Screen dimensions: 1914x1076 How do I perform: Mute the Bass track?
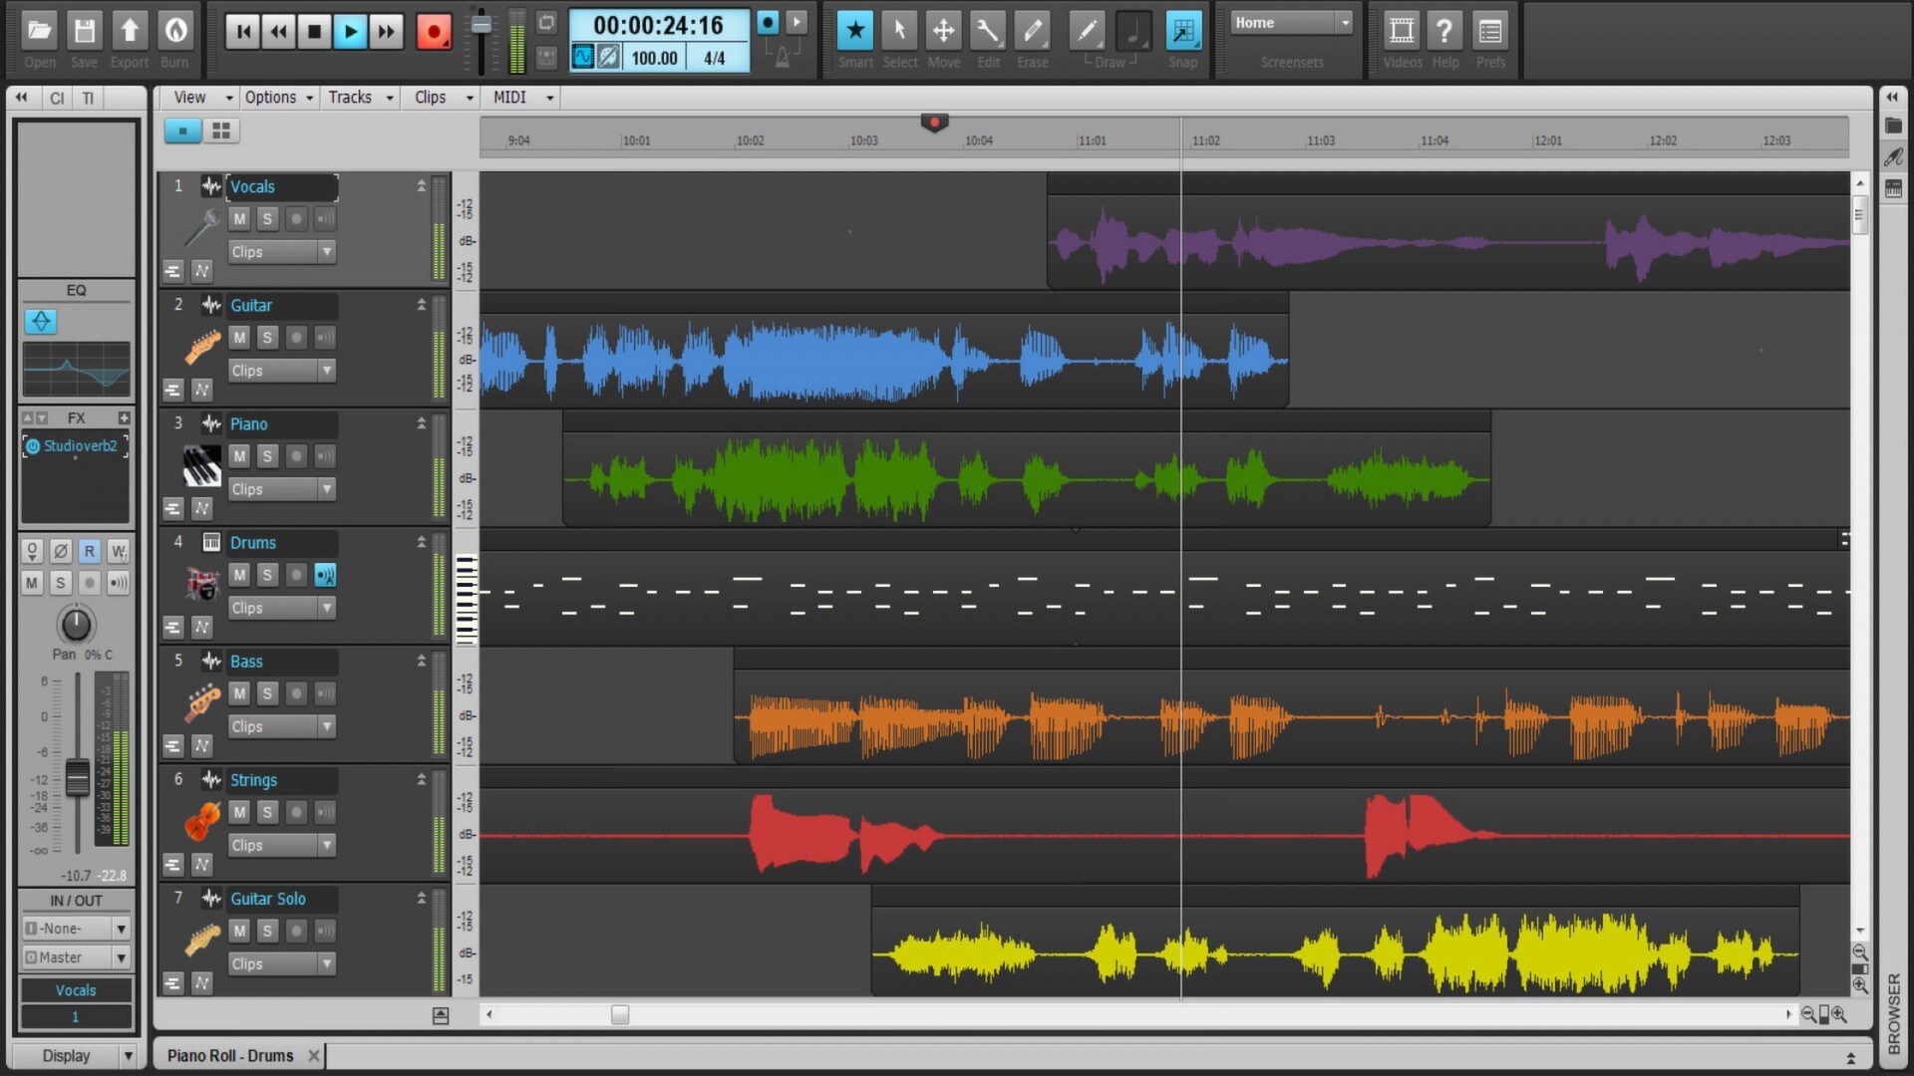239,693
